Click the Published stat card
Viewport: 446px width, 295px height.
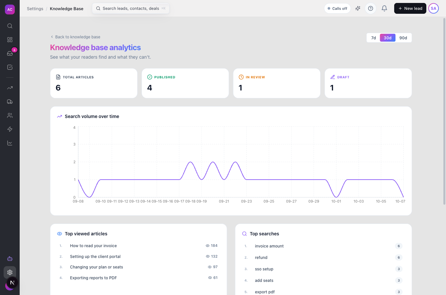click(185, 83)
